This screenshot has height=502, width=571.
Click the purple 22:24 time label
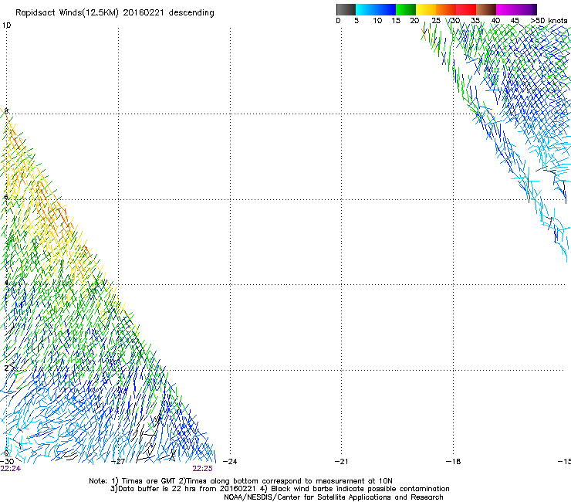tap(10, 469)
